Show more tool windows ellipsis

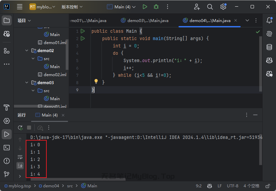(7, 64)
